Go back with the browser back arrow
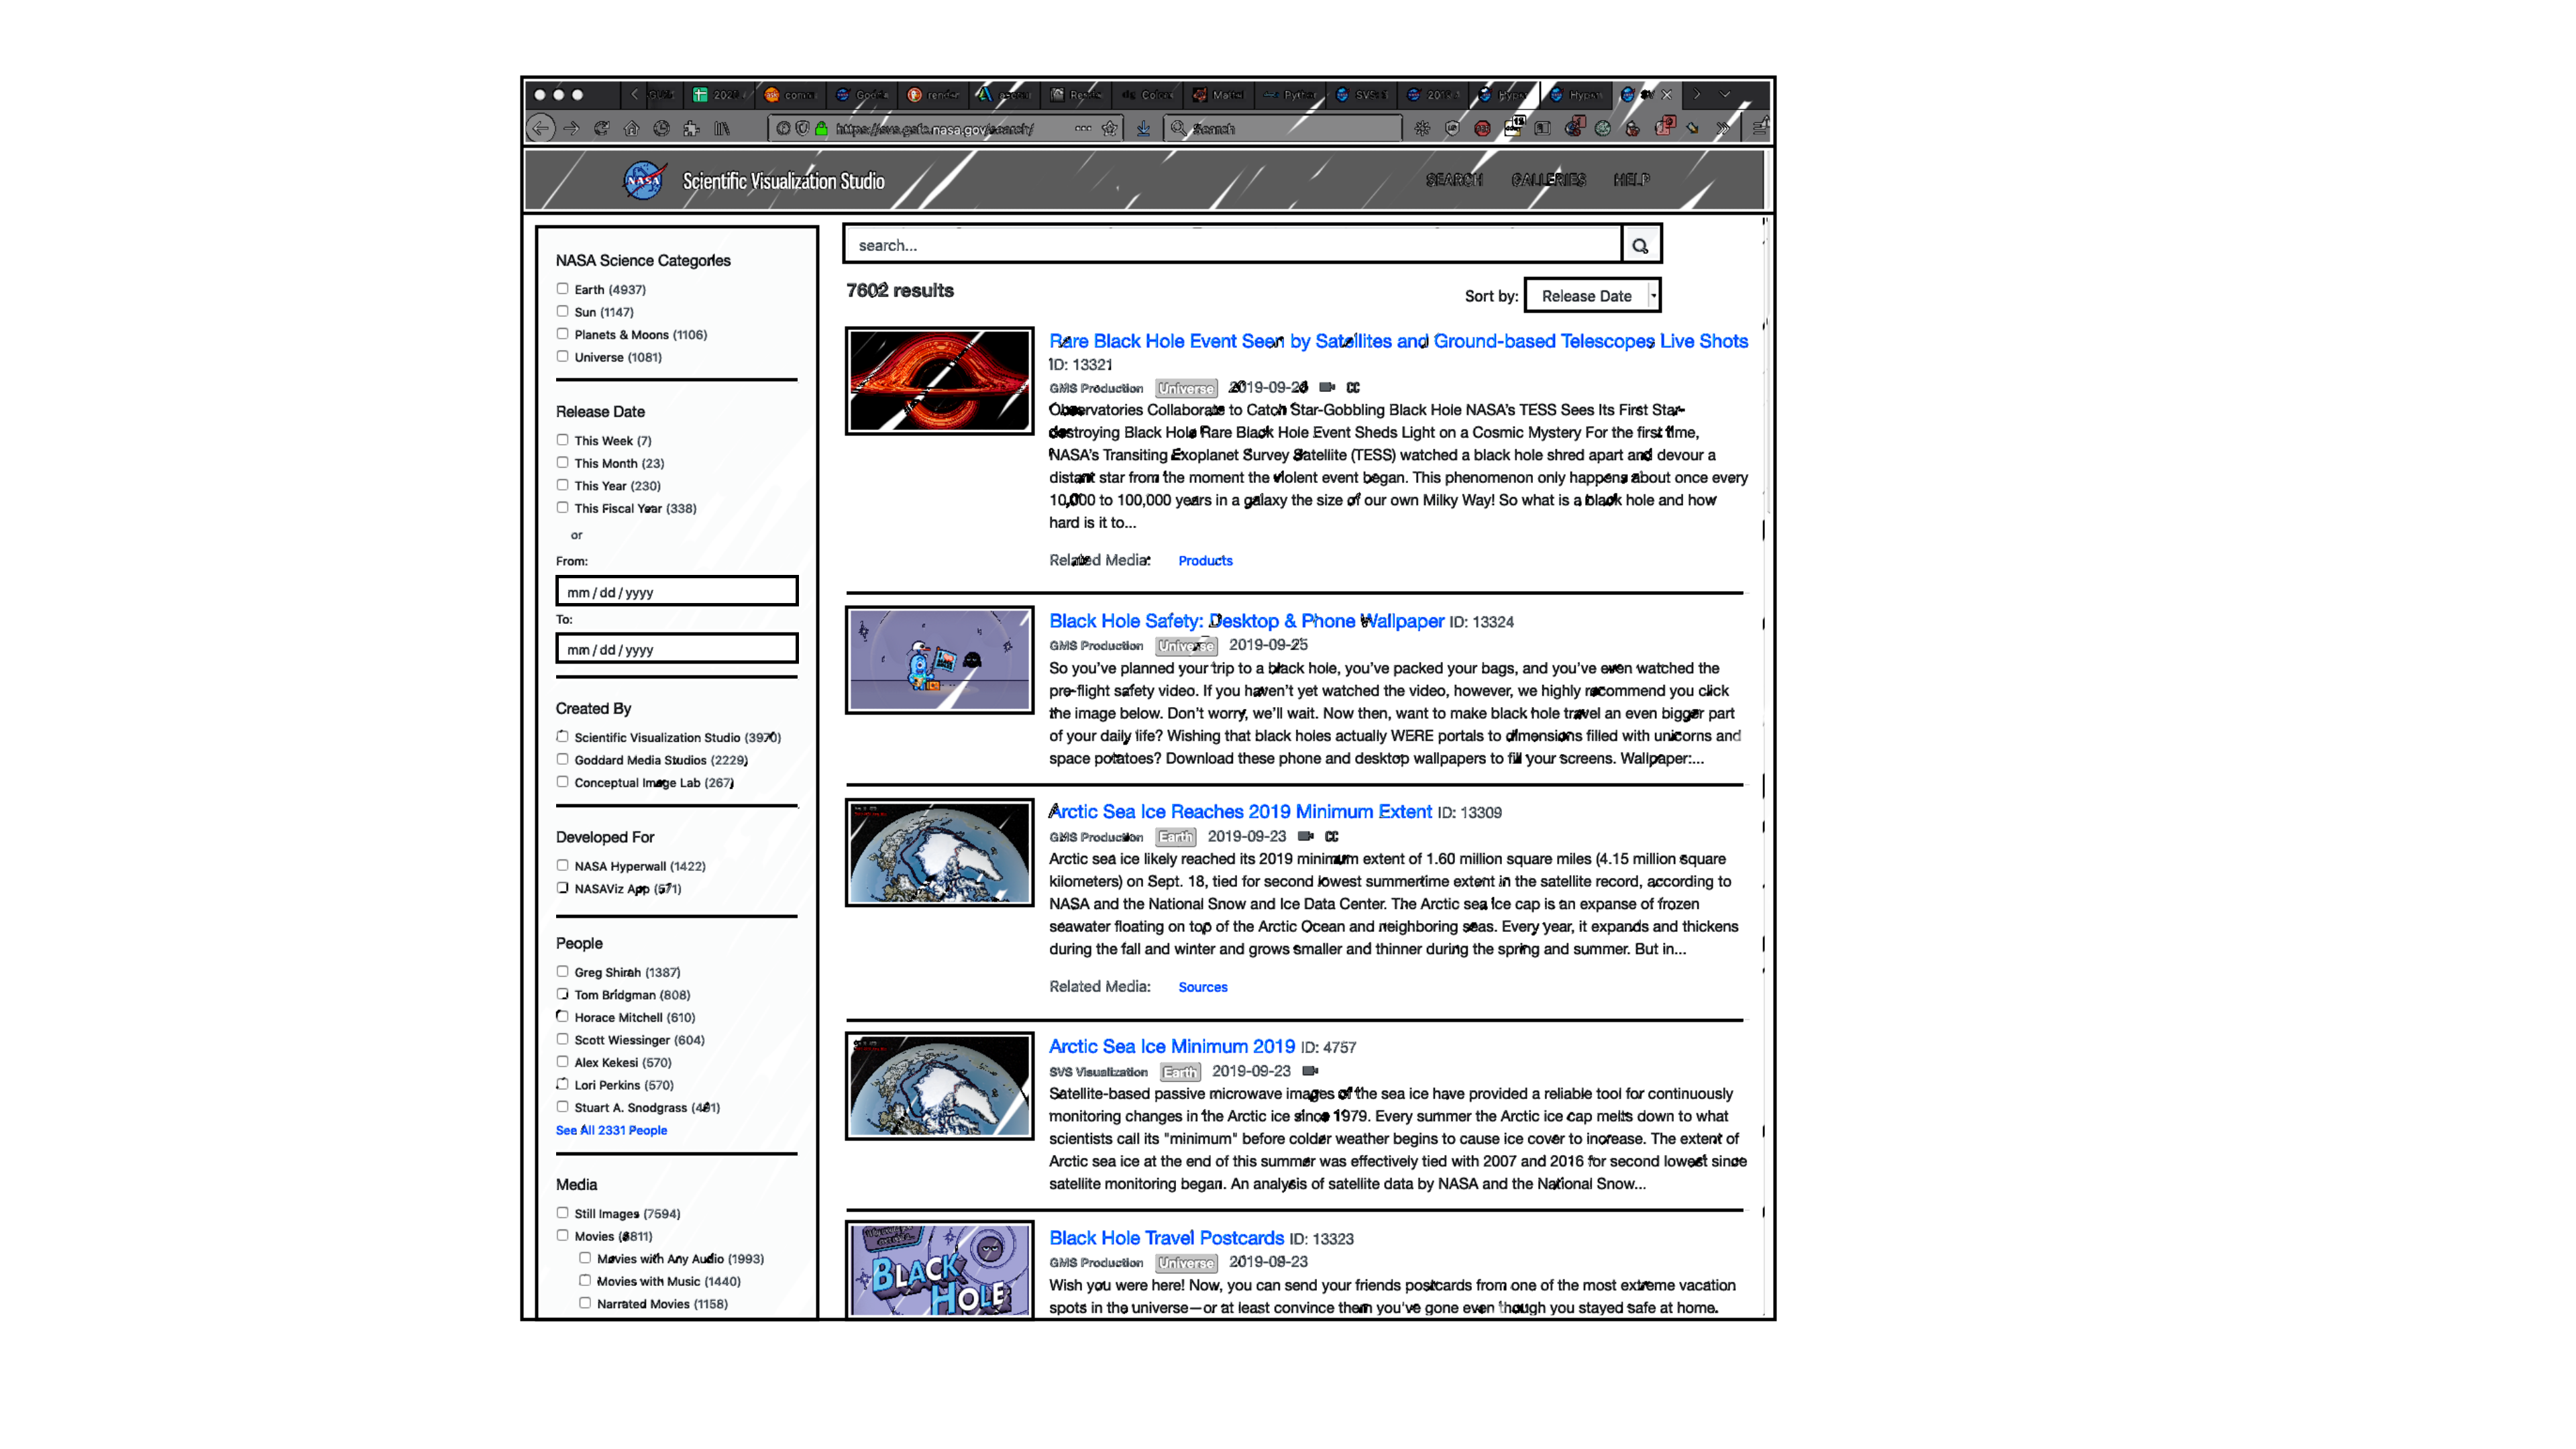 pyautogui.click(x=540, y=128)
